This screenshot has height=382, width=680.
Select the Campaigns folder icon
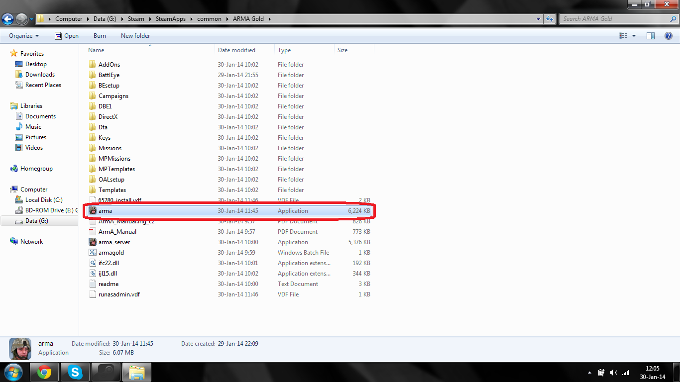tap(92, 96)
